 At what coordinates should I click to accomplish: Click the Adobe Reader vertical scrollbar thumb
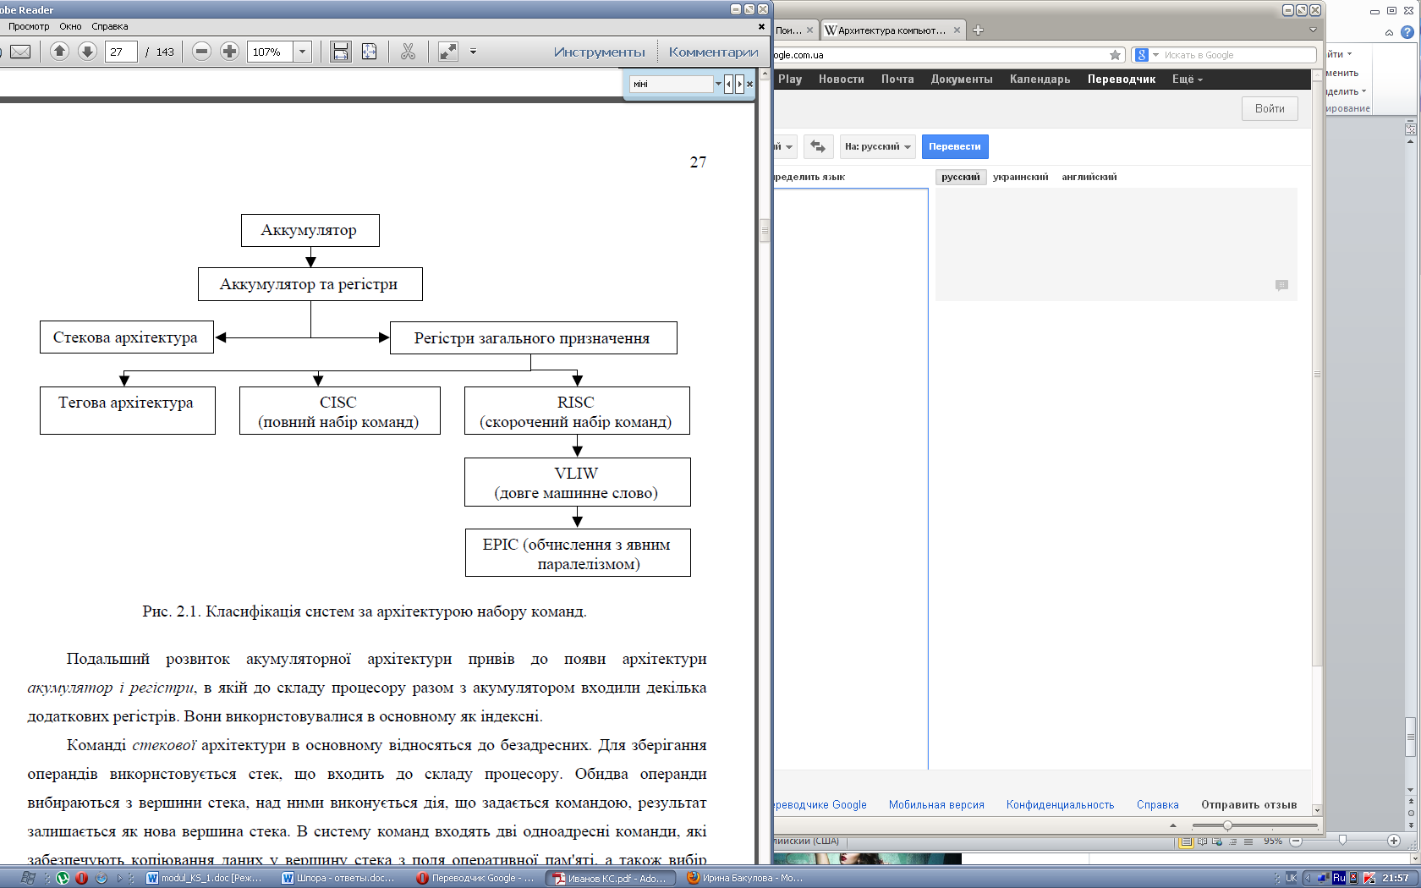(765, 230)
